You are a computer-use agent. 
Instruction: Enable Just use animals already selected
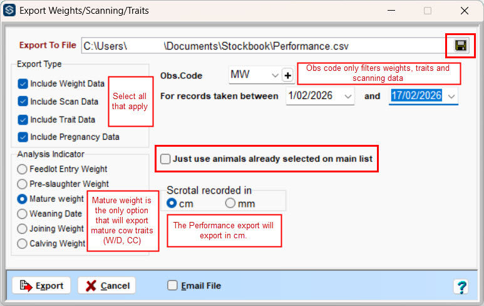(165, 159)
